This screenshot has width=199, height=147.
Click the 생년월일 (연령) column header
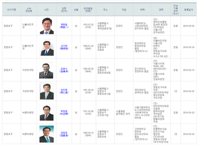pyautogui.click(x=88, y=10)
